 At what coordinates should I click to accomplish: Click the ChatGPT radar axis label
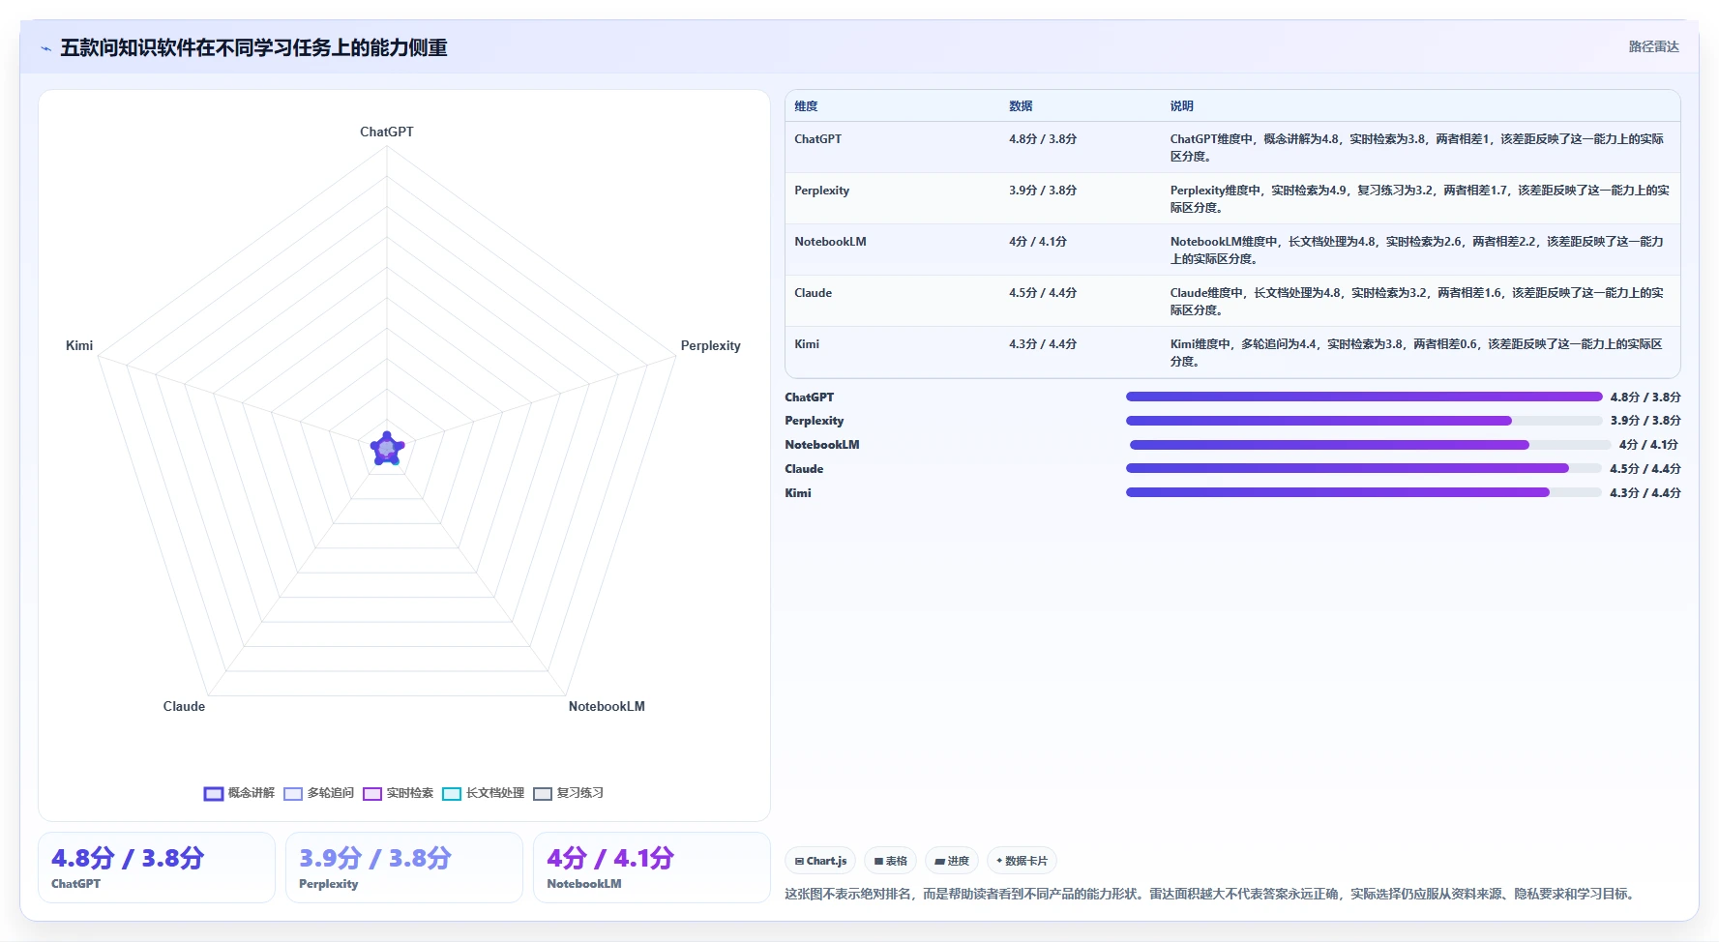pos(387,132)
